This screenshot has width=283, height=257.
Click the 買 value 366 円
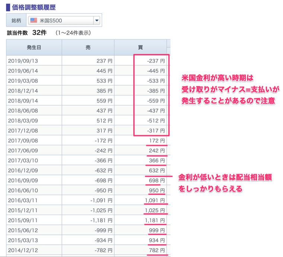coord(157,160)
